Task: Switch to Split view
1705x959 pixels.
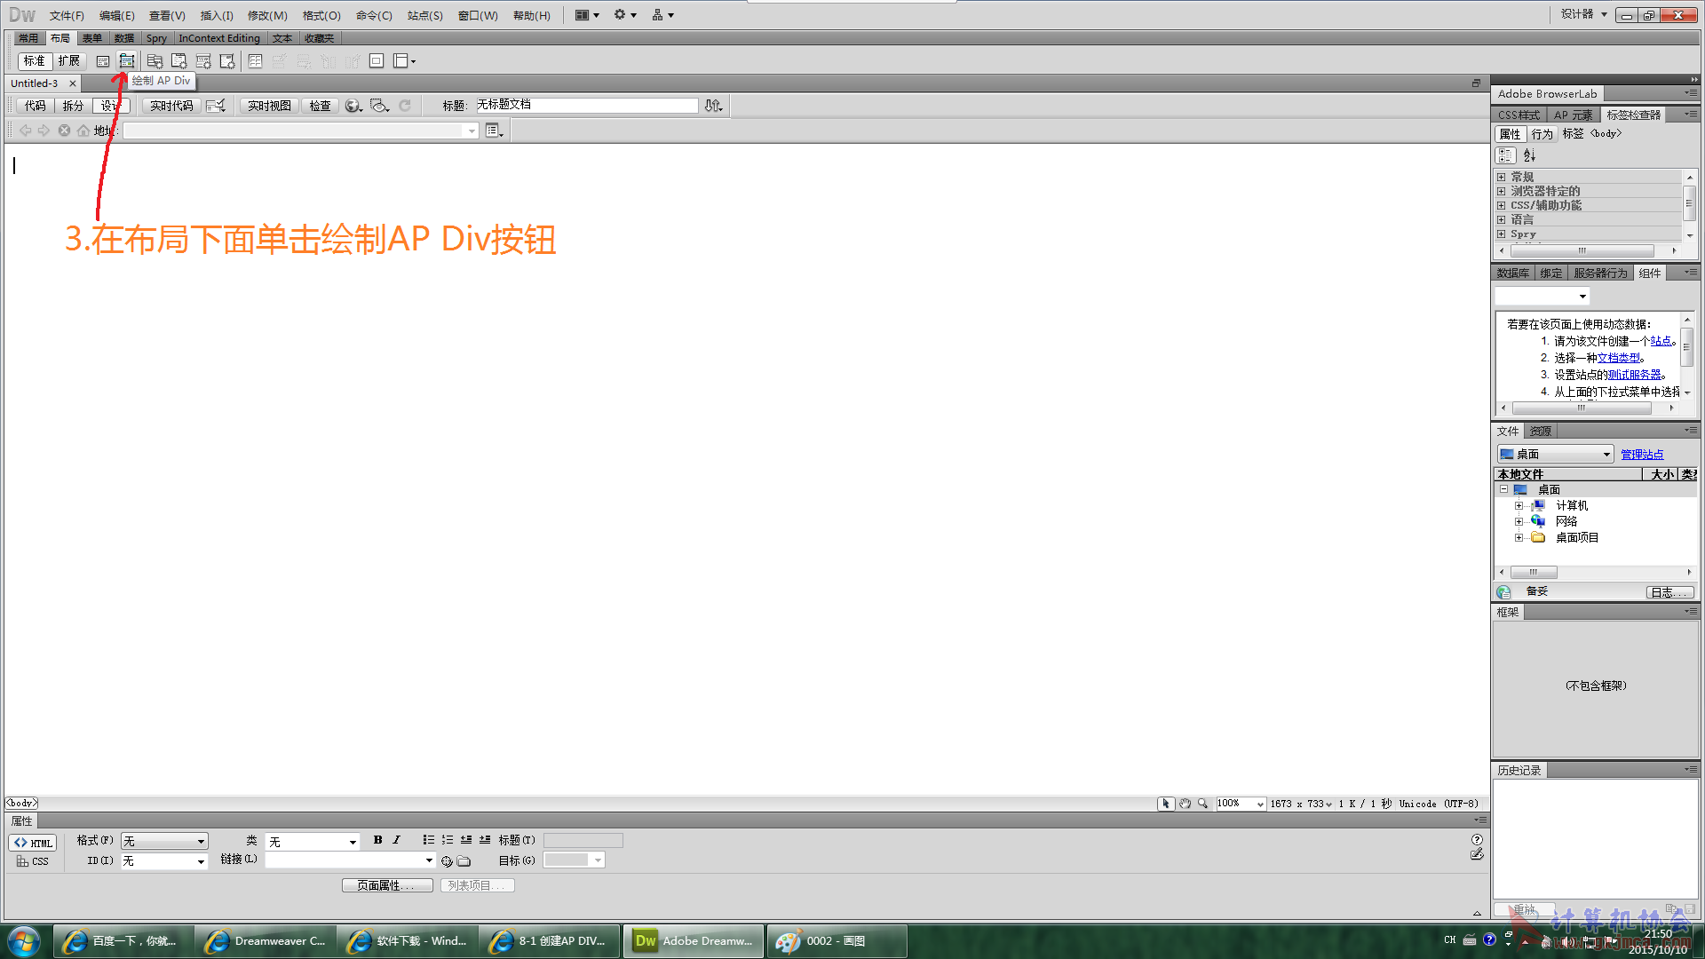Action: coord(73,106)
